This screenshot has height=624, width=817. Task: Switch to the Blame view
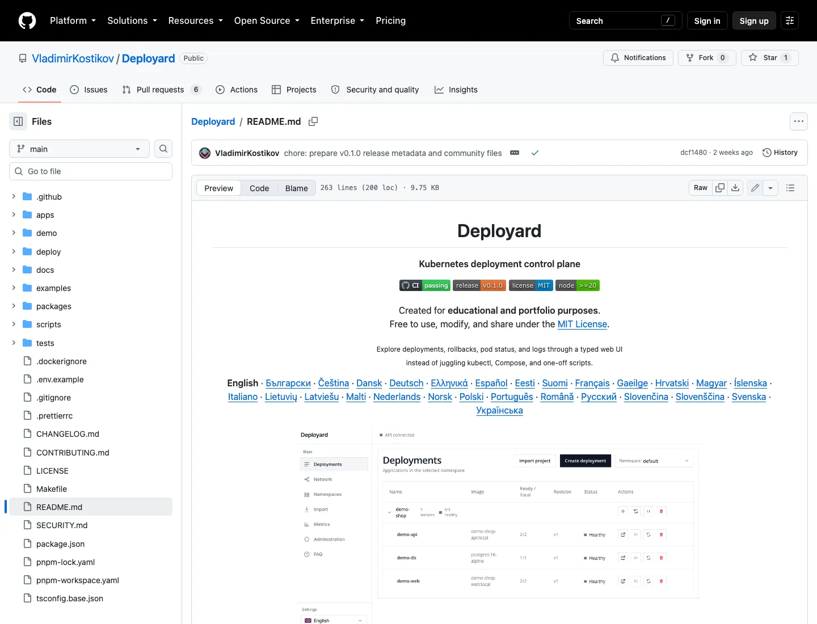296,188
